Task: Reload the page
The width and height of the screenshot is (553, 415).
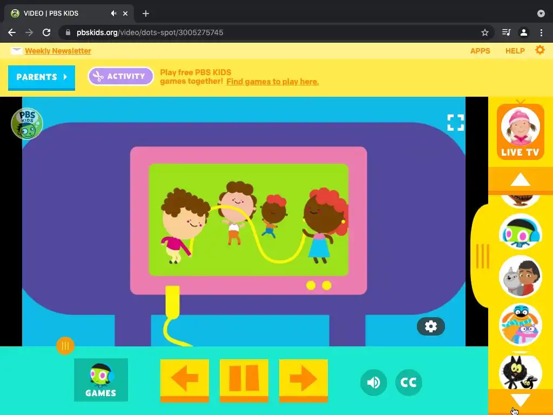Action: [46, 32]
